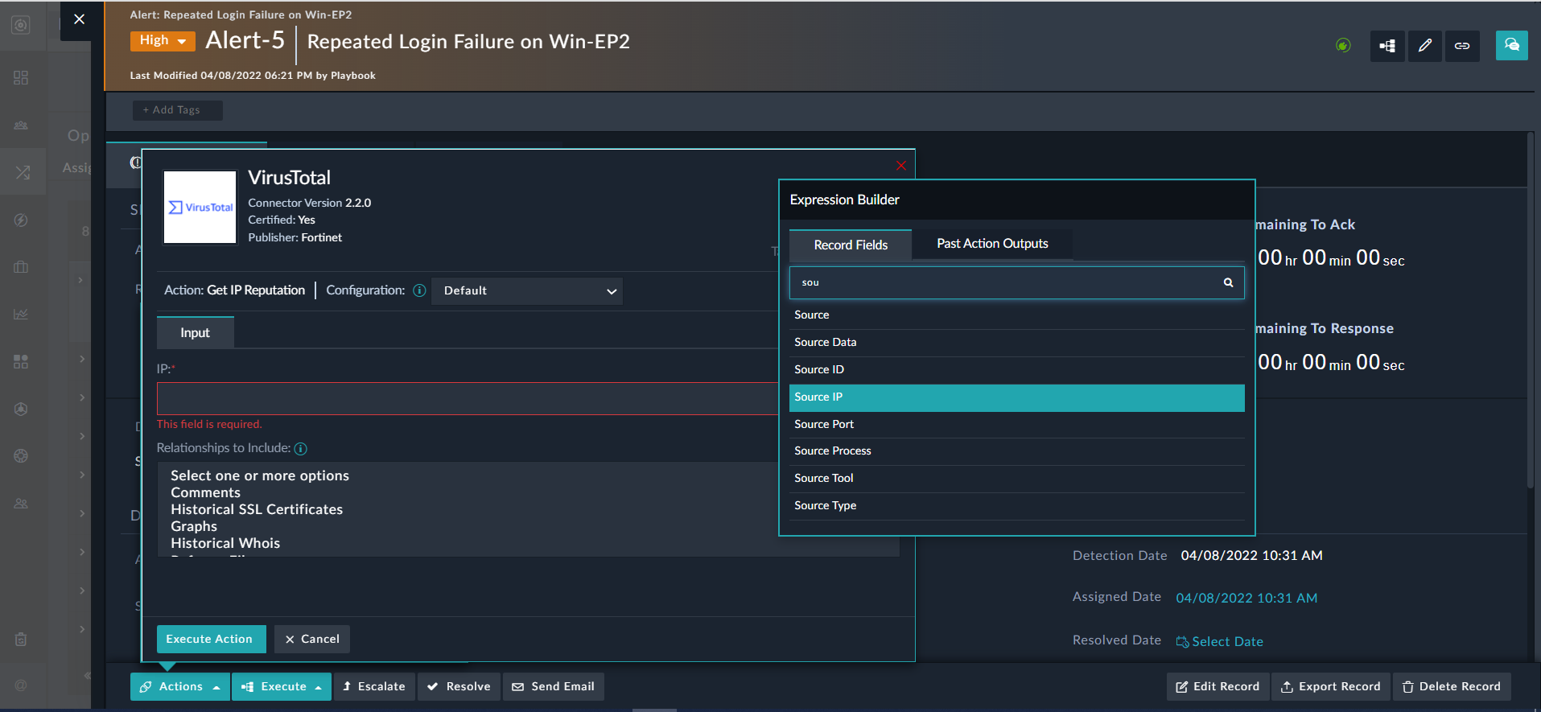Close the VirusTotal dialog with red X

tap(901, 166)
